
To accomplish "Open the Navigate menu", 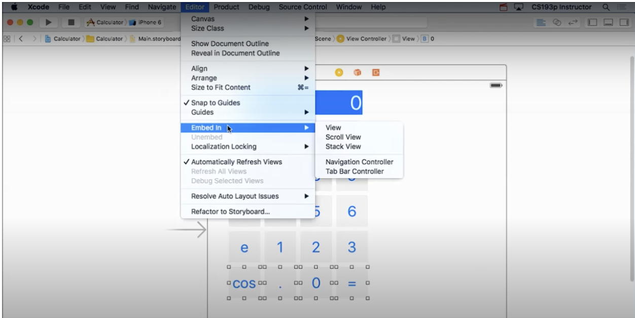I will (162, 7).
